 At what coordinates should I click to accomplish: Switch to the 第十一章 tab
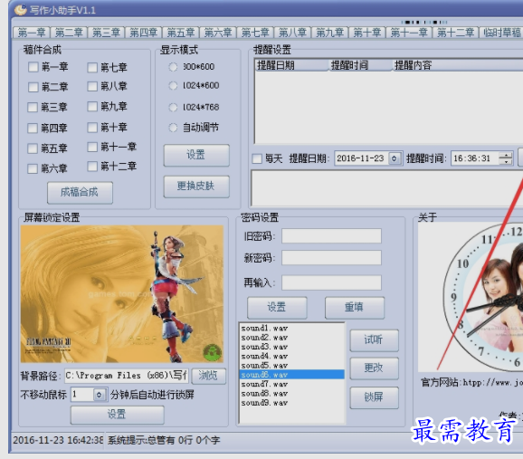click(x=409, y=33)
